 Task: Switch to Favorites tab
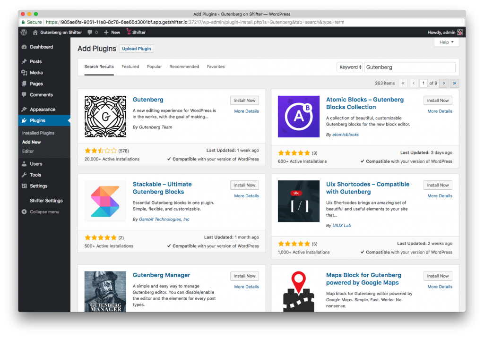pos(216,67)
